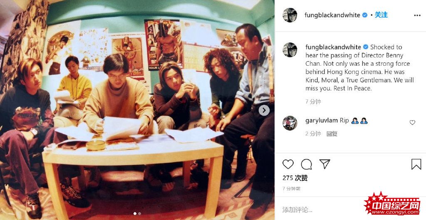Open comments with speech bubble icon
Image resolution: width=426 pixels, height=220 pixels.
pos(306,164)
